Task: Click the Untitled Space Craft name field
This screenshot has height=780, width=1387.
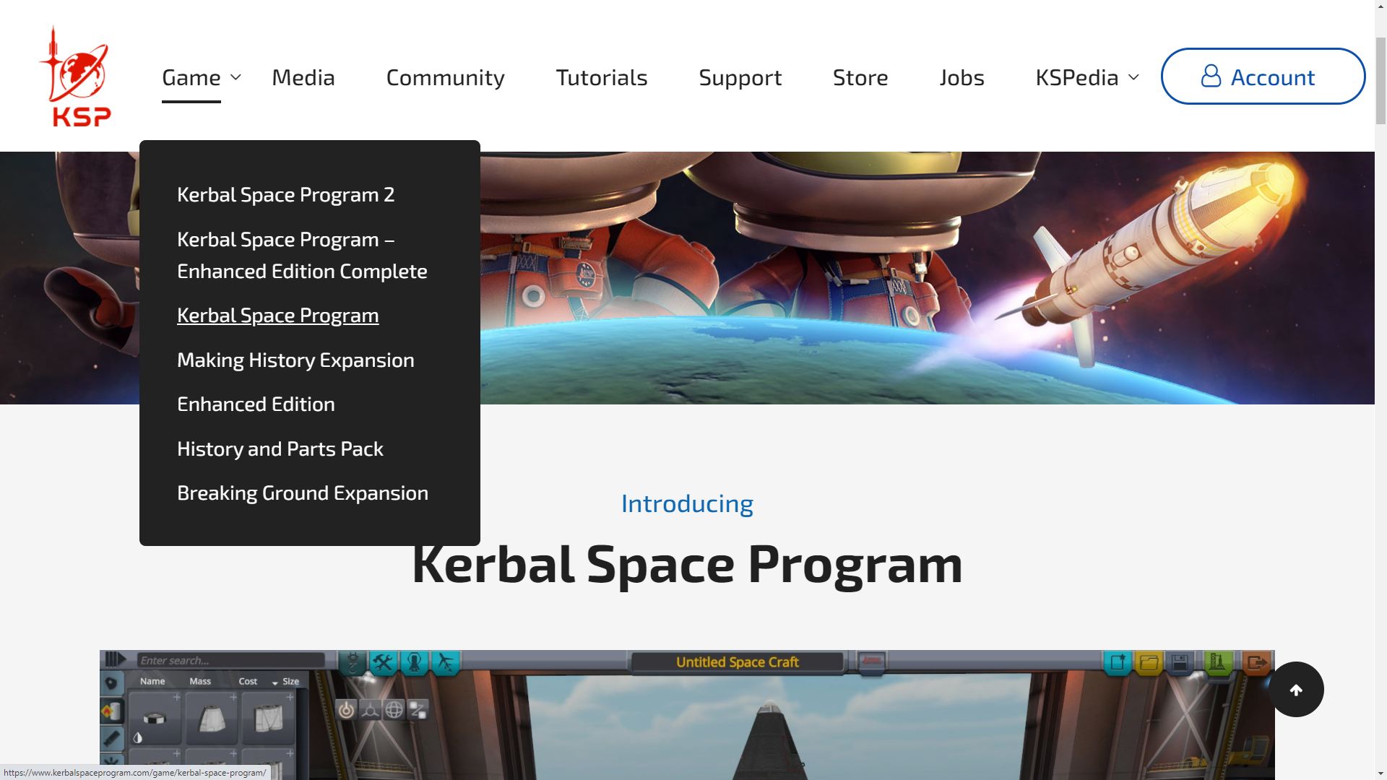Action: coord(738,662)
